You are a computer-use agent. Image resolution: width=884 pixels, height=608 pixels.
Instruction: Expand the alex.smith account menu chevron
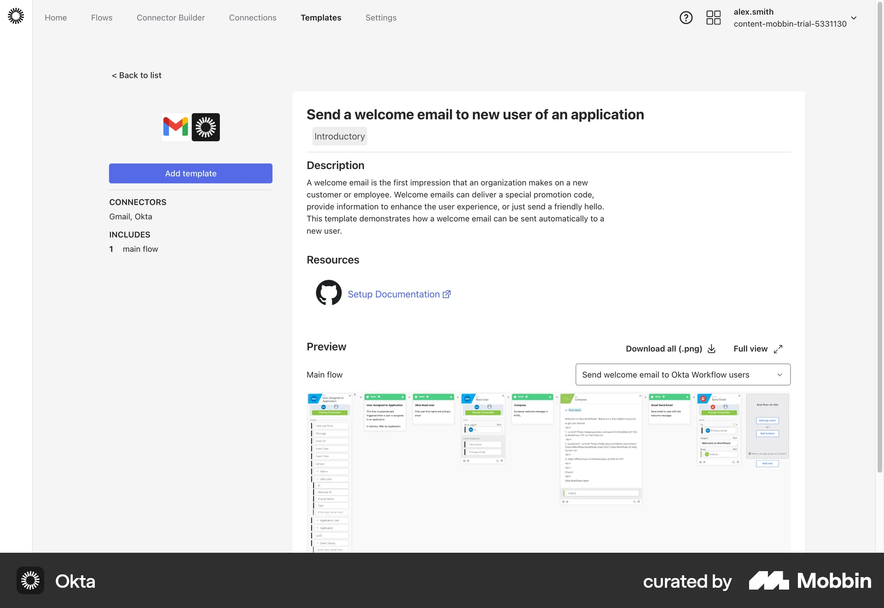(854, 18)
